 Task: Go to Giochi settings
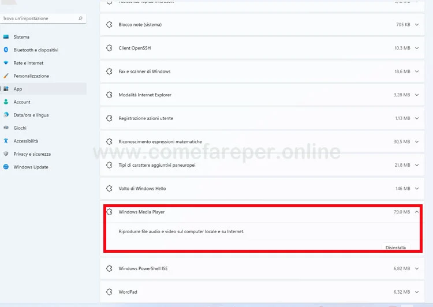[43, 128]
